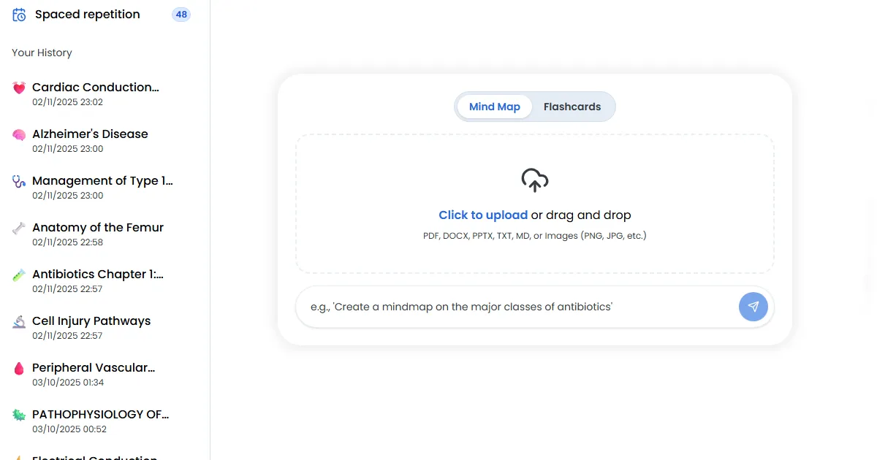Click the heart icon beside Cardiac Conduction
The height and width of the screenshot is (460, 877).
[19, 88]
